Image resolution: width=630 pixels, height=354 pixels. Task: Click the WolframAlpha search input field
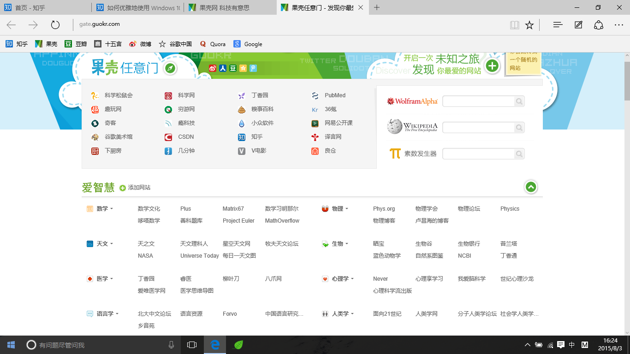pos(478,101)
